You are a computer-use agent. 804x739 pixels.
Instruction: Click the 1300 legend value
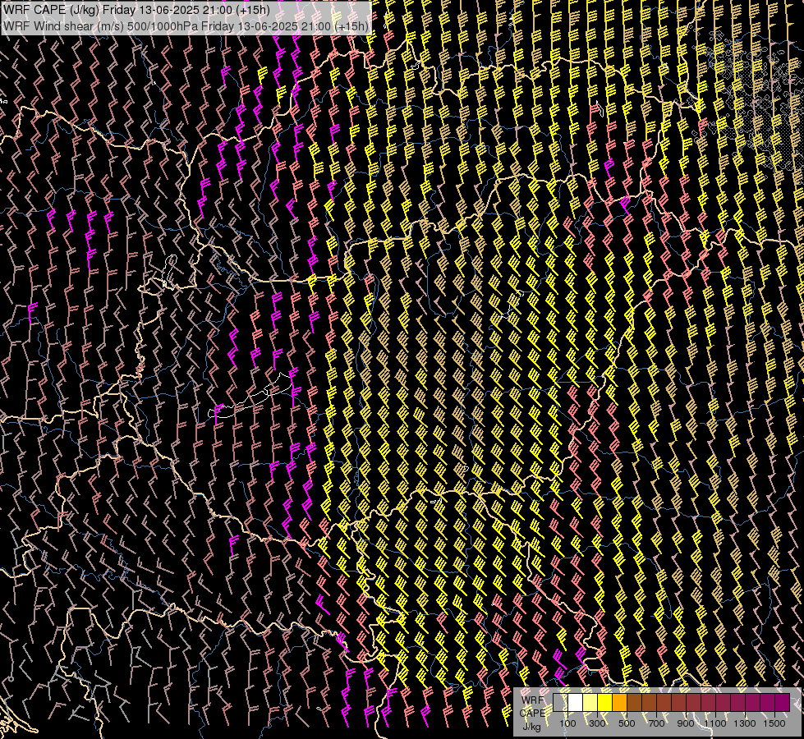pos(745,723)
